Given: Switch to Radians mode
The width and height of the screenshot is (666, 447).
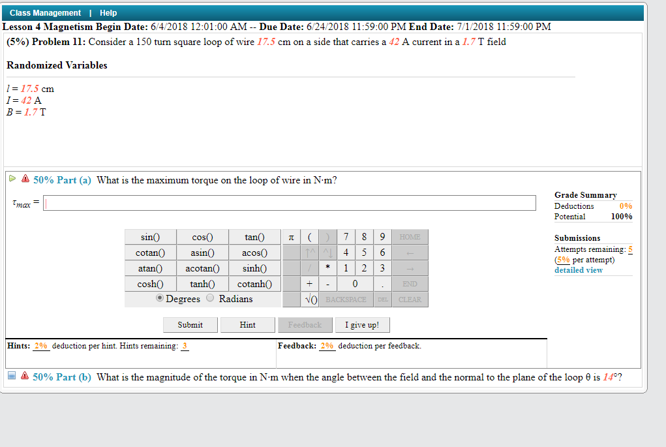Looking at the screenshot, I should tap(211, 298).
